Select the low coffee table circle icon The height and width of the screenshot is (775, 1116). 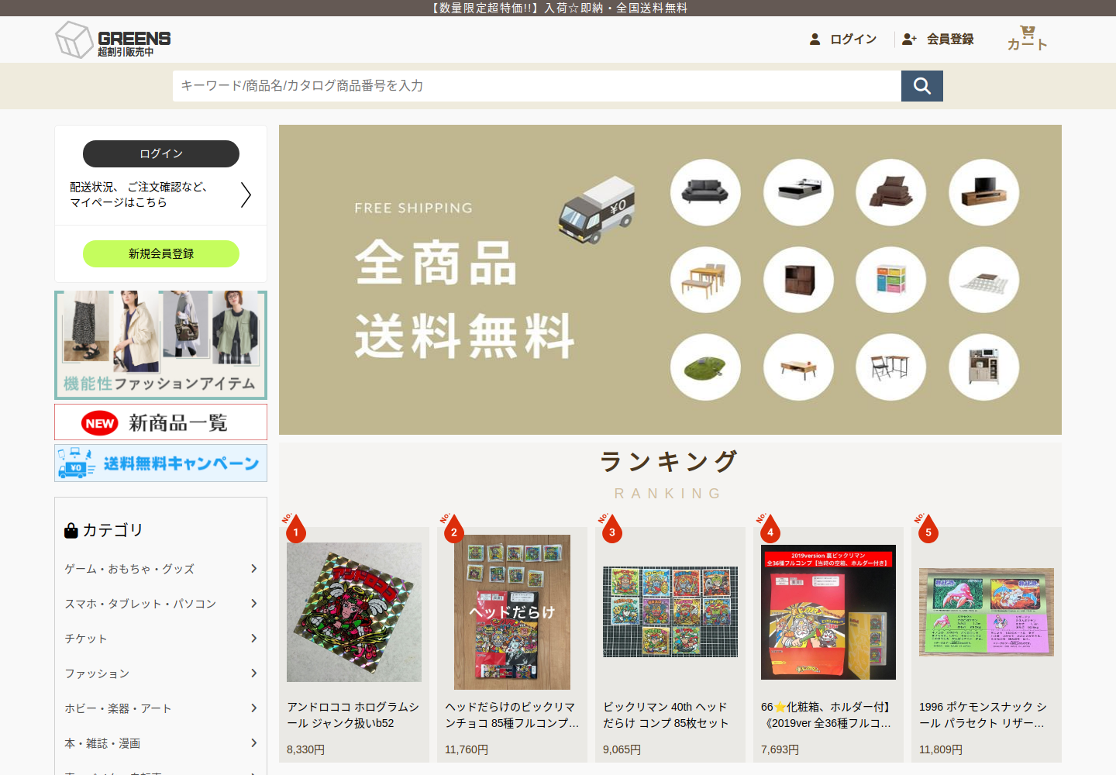[x=798, y=367]
